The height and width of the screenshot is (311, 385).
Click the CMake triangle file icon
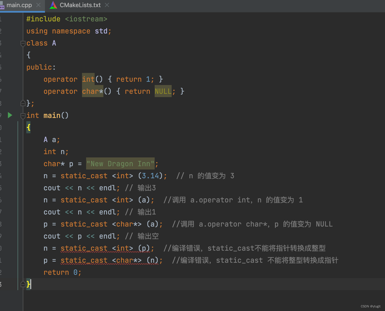pyautogui.click(x=53, y=5)
